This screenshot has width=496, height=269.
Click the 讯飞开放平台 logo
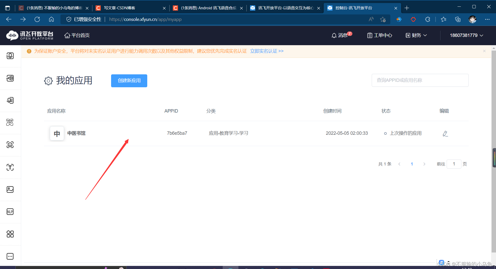[x=30, y=35]
